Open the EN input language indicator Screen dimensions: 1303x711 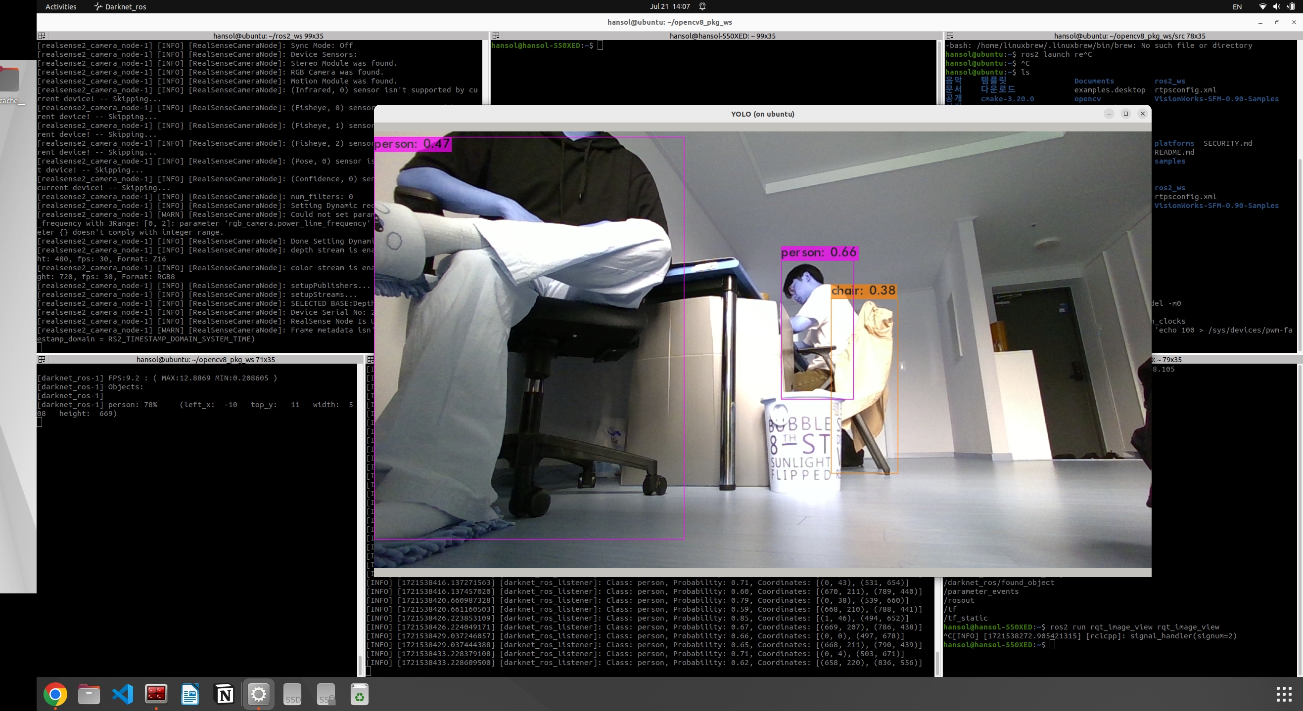[1237, 6]
